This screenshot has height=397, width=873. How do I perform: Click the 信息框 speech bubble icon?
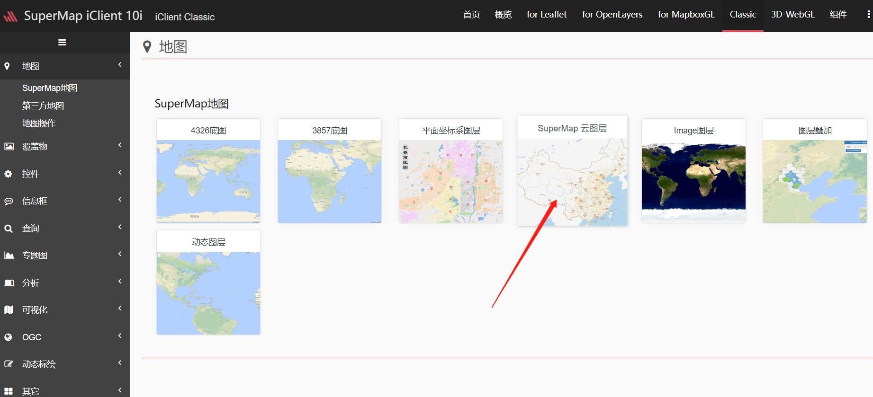9,201
